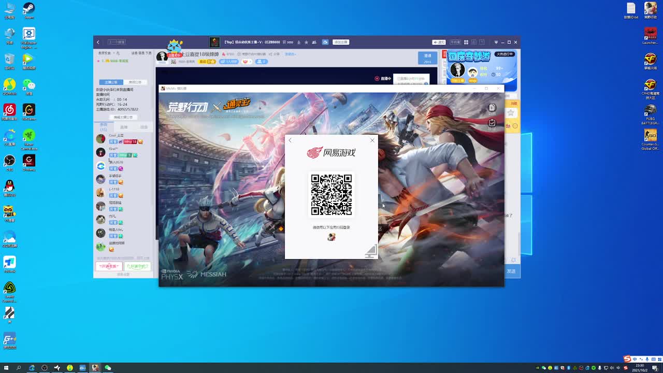The width and height of the screenshot is (663, 373).
Task: Click the edit streamer announcement button
Action: pos(123,117)
